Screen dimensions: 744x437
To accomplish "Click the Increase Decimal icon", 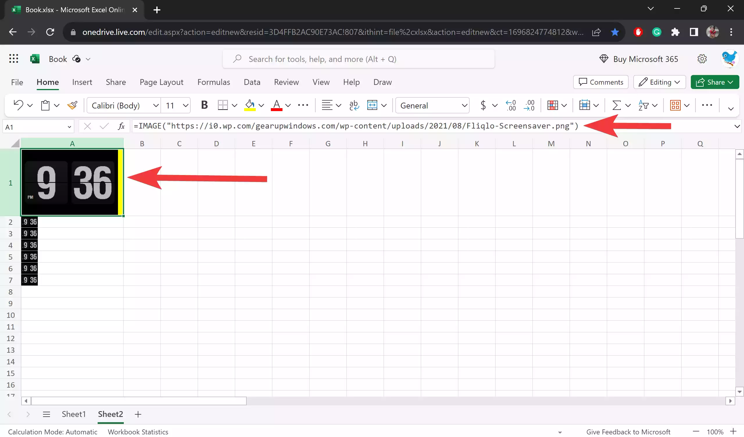I will pos(511,105).
